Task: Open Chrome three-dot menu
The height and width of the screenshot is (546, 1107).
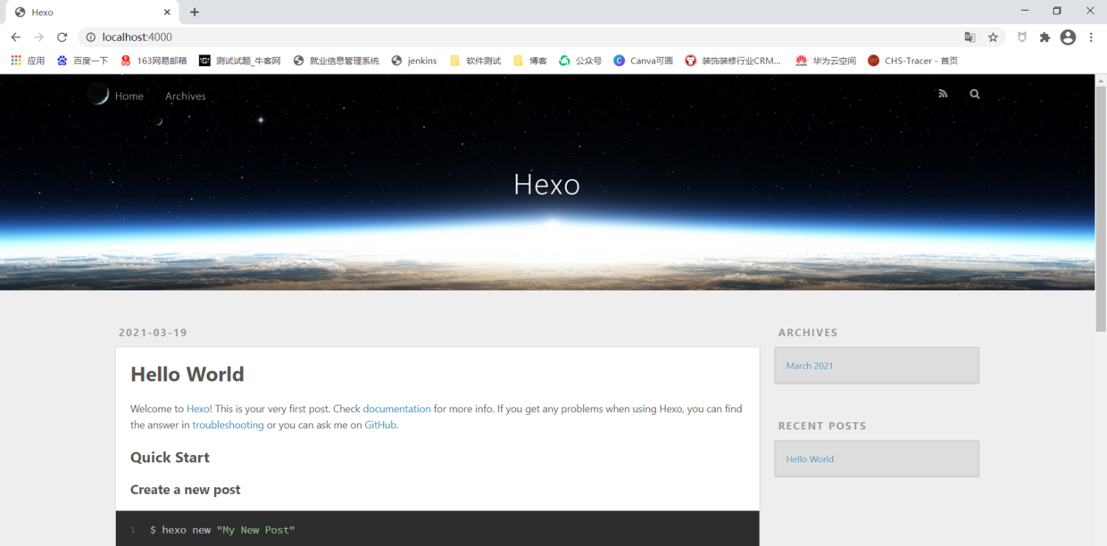Action: pos(1091,37)
